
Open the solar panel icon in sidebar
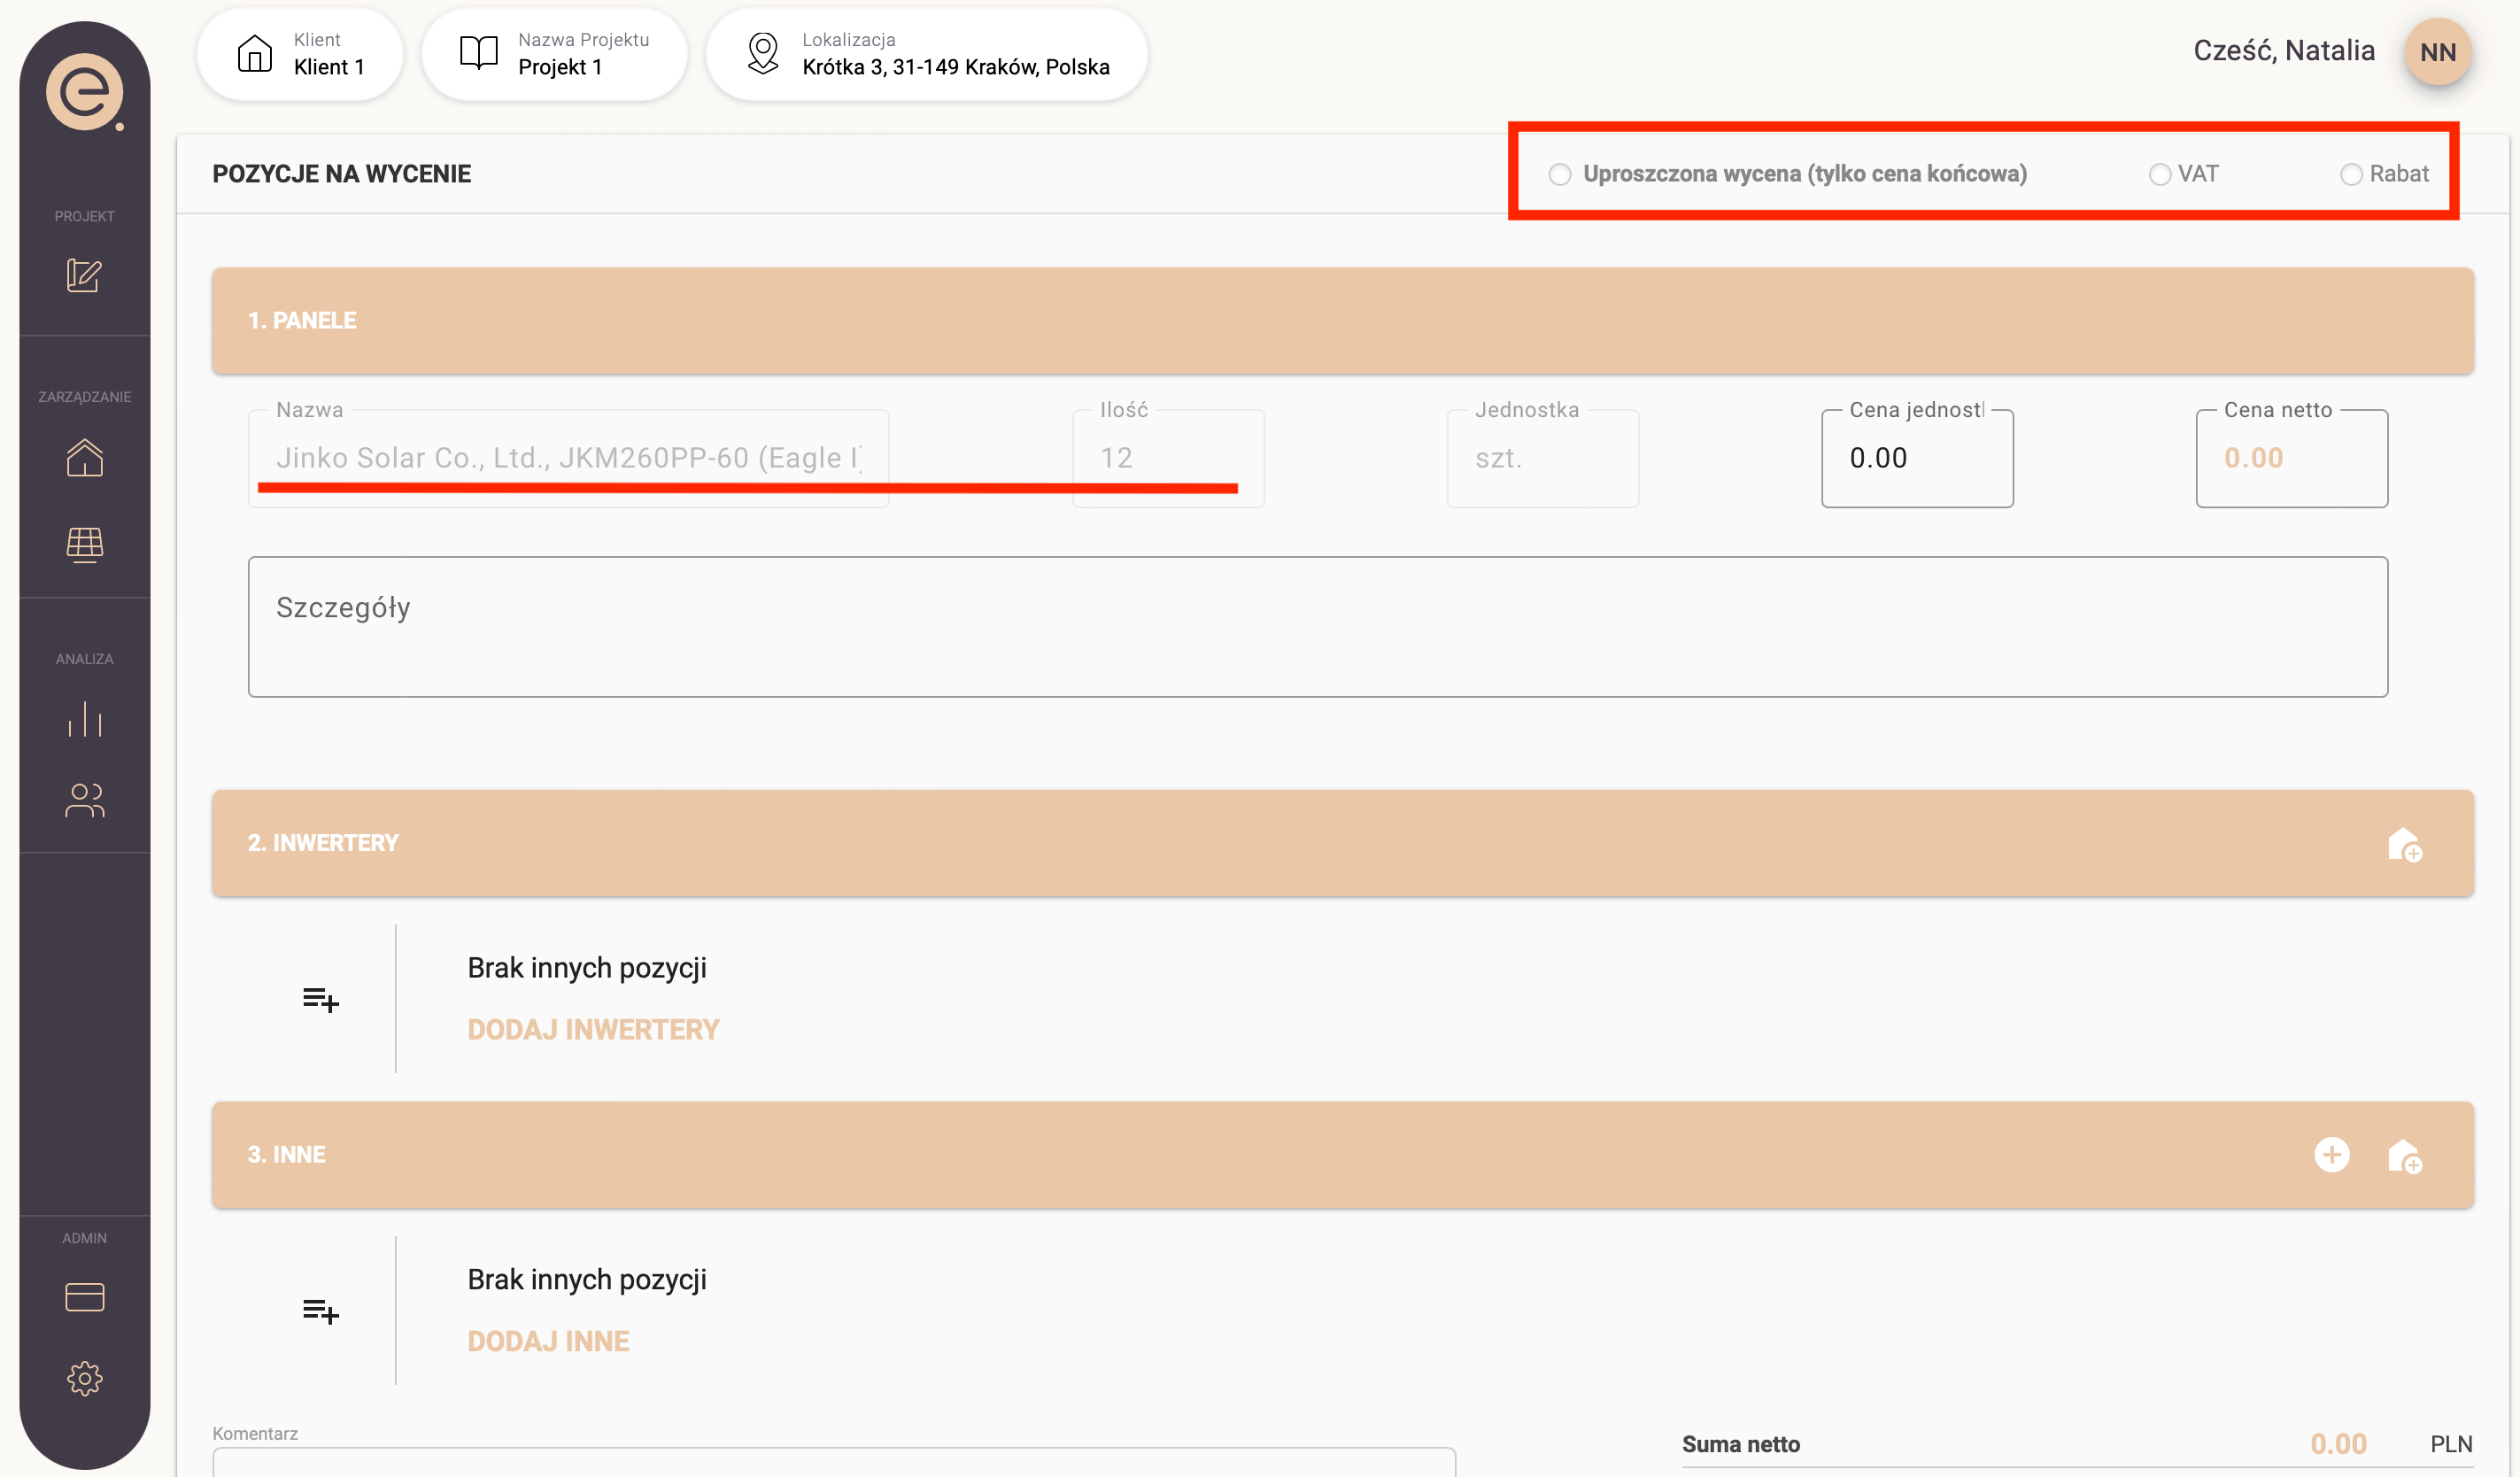tap(84, 545)
